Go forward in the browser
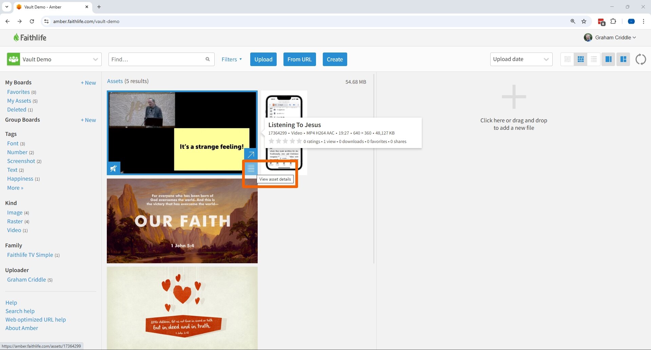This screenshot has height=350, width=651. 20,21
